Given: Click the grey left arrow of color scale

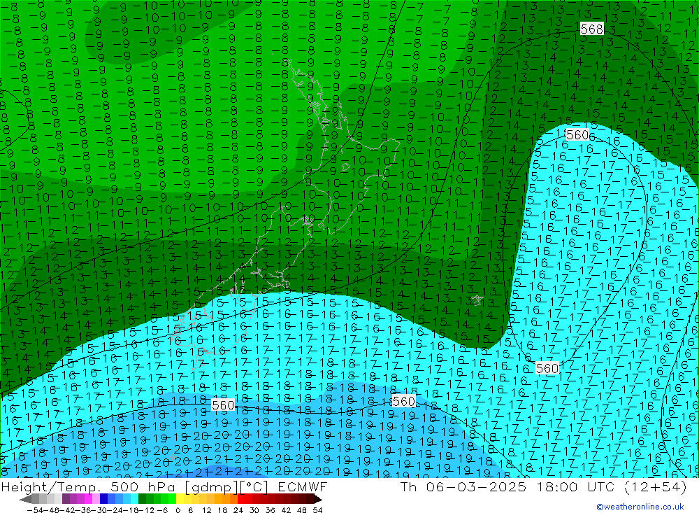Looking at the screenshot, I should [x=25, y=499].
